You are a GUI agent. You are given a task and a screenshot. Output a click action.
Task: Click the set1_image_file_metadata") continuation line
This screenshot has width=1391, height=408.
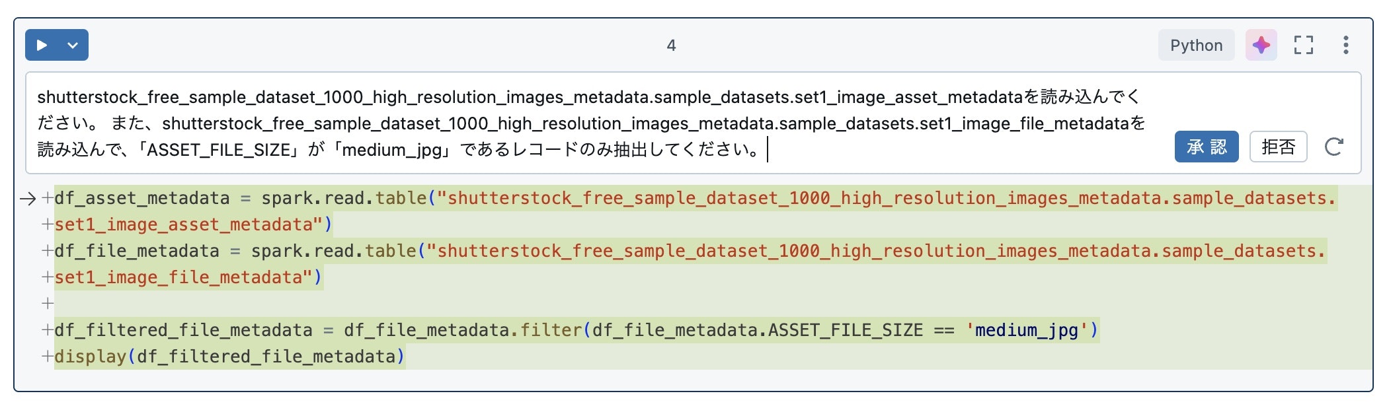click(x=186, y=277)
